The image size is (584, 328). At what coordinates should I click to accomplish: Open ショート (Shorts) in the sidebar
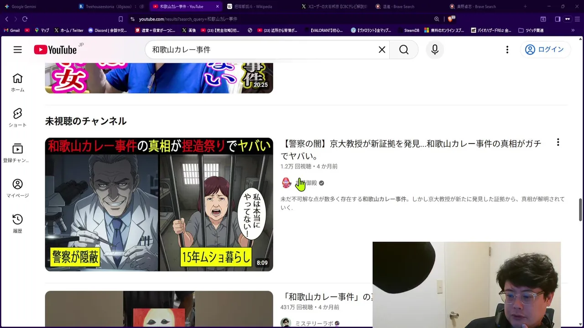tap(17, 118)
